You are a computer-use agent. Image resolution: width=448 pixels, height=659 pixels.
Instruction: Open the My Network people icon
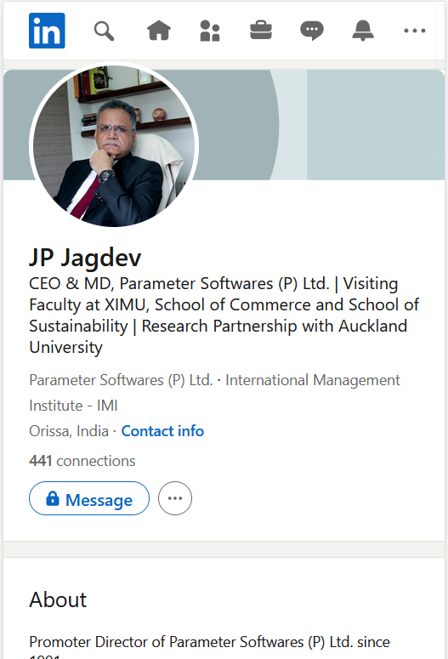coord(210,31)
